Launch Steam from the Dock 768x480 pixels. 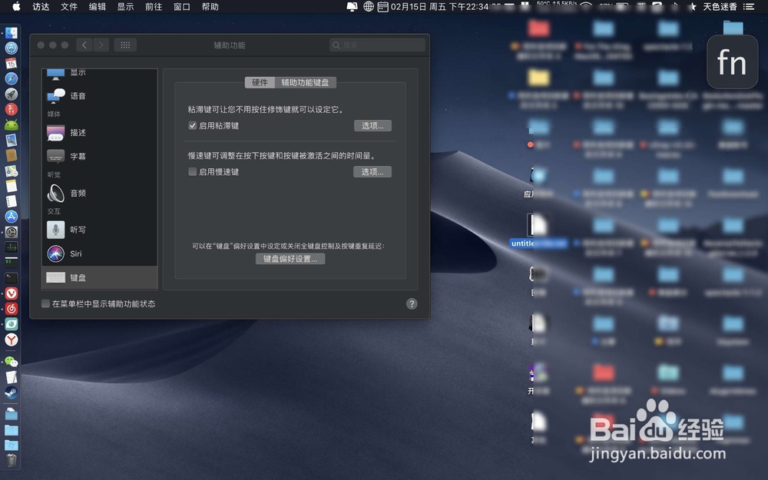coord(12,392)
